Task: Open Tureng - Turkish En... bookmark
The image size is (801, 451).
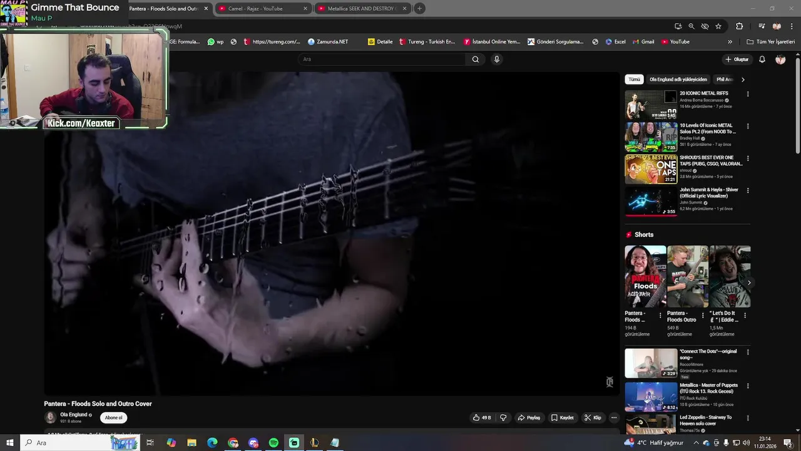Action: tap(427, 42)
